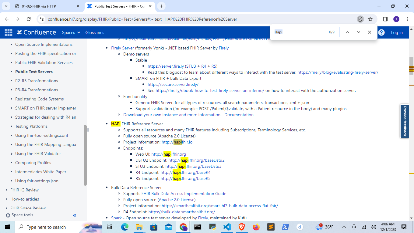414x233 pixels.
Task: Click the Confluence app switcher grid icon
Action: tap(8, 32)
